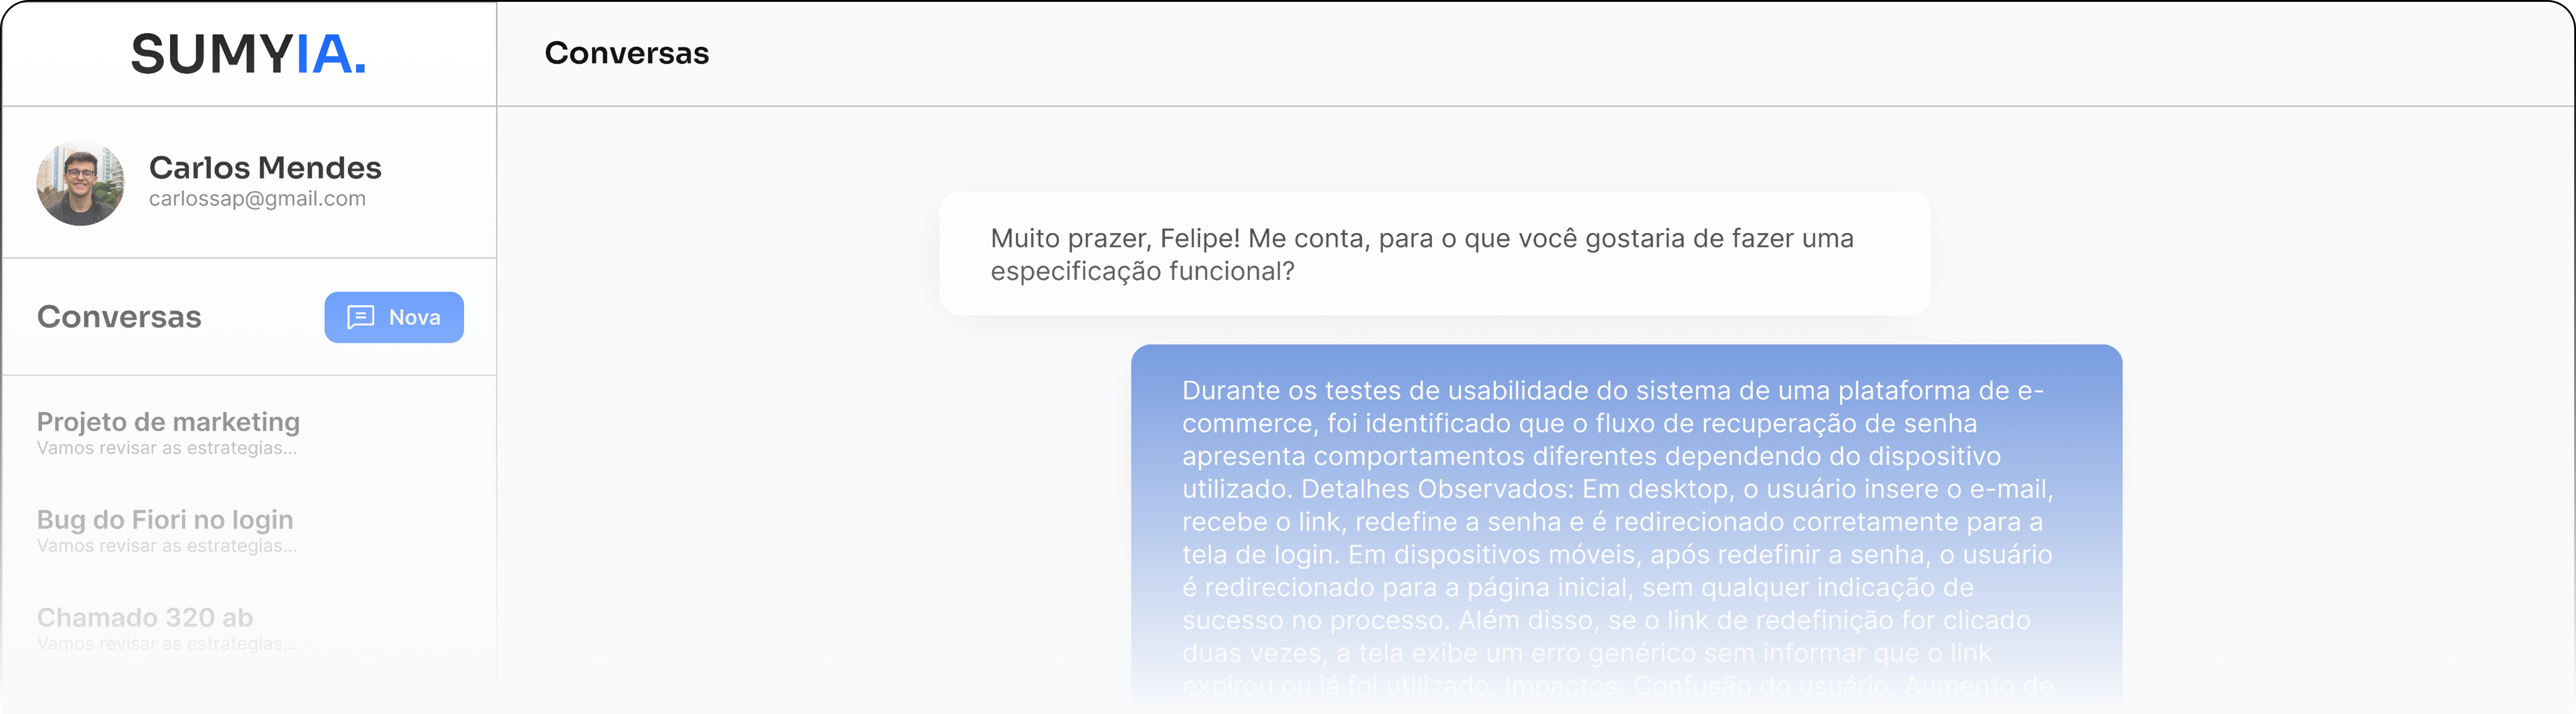Click the chat bubble icon on Nova
The image size is (2576, 714).
pos(360,317)
